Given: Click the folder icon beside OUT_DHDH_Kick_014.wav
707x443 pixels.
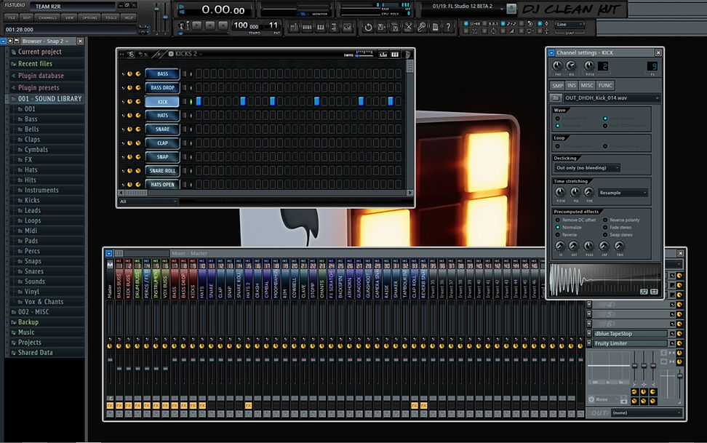Looking at the screenshot, I should [556, 97].
